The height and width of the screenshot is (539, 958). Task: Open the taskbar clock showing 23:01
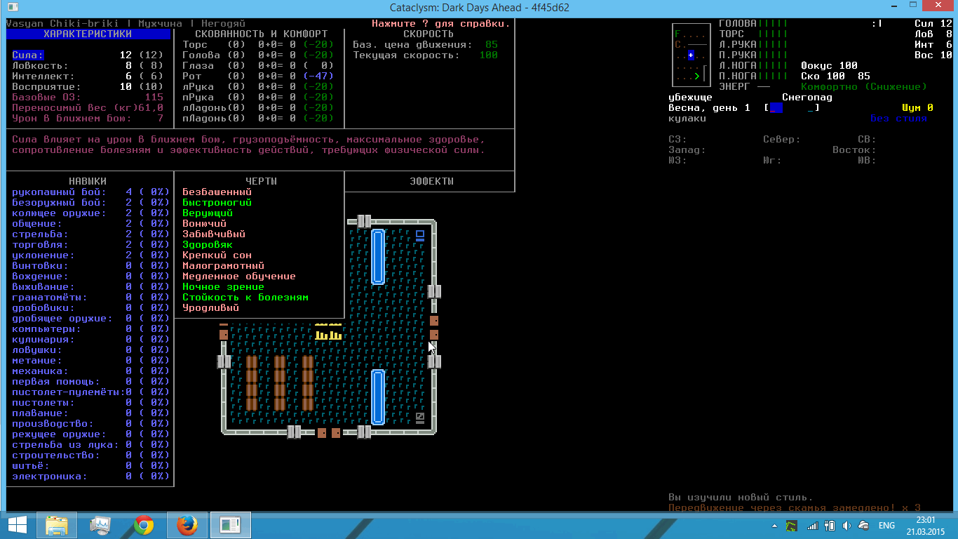click(925, 525)
